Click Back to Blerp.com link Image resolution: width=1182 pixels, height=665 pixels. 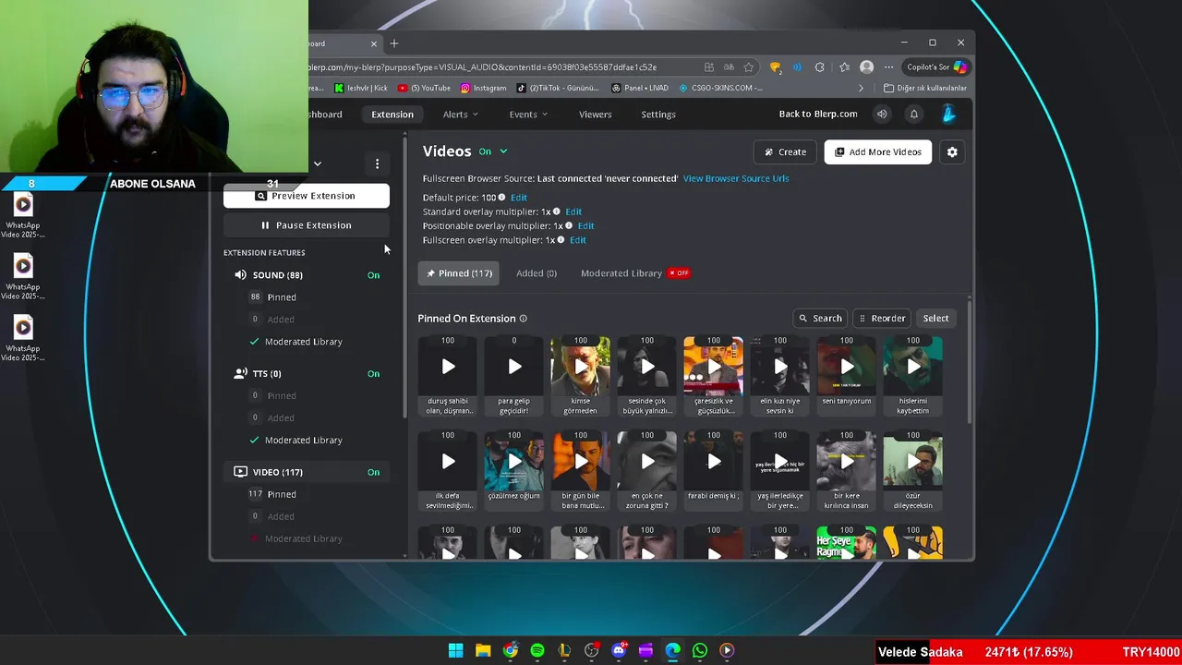click(x=818, y=114)
